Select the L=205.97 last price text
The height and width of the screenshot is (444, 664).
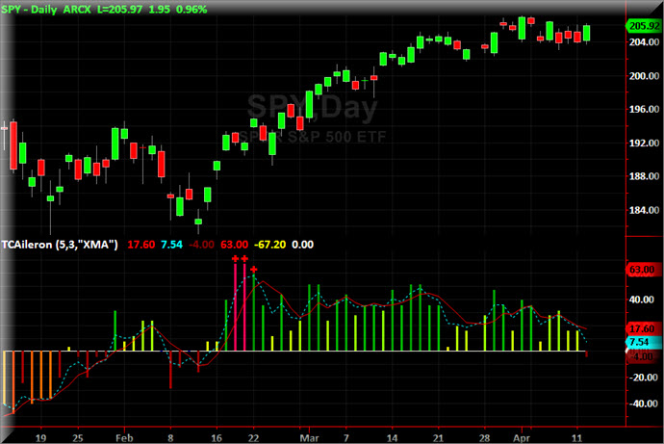coord(120,10)
